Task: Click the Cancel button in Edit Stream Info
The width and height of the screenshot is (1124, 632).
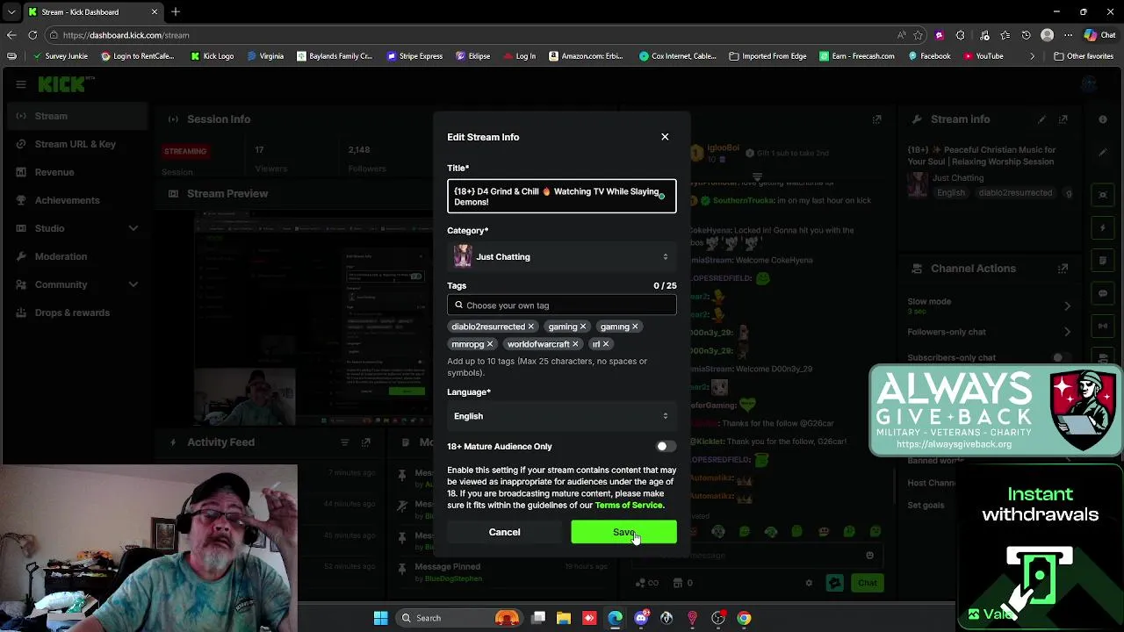Action: 504,532
